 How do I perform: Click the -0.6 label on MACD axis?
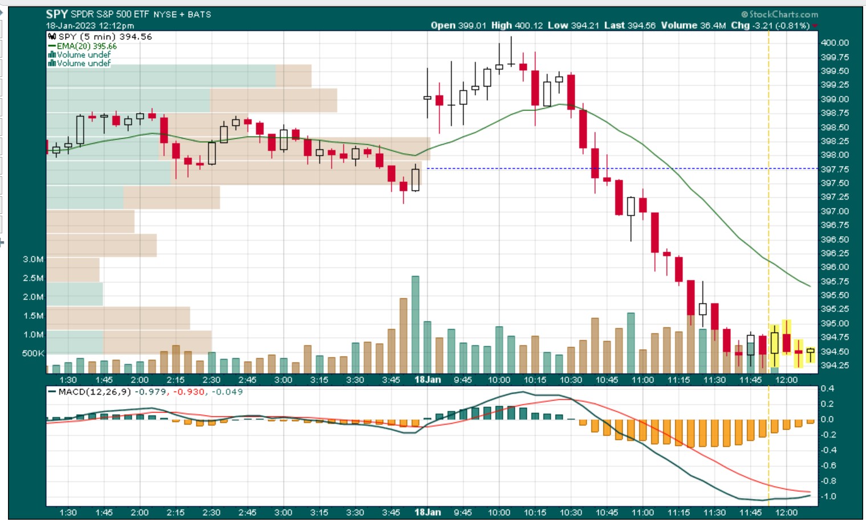pyautogui.click(x=828, y=466)
